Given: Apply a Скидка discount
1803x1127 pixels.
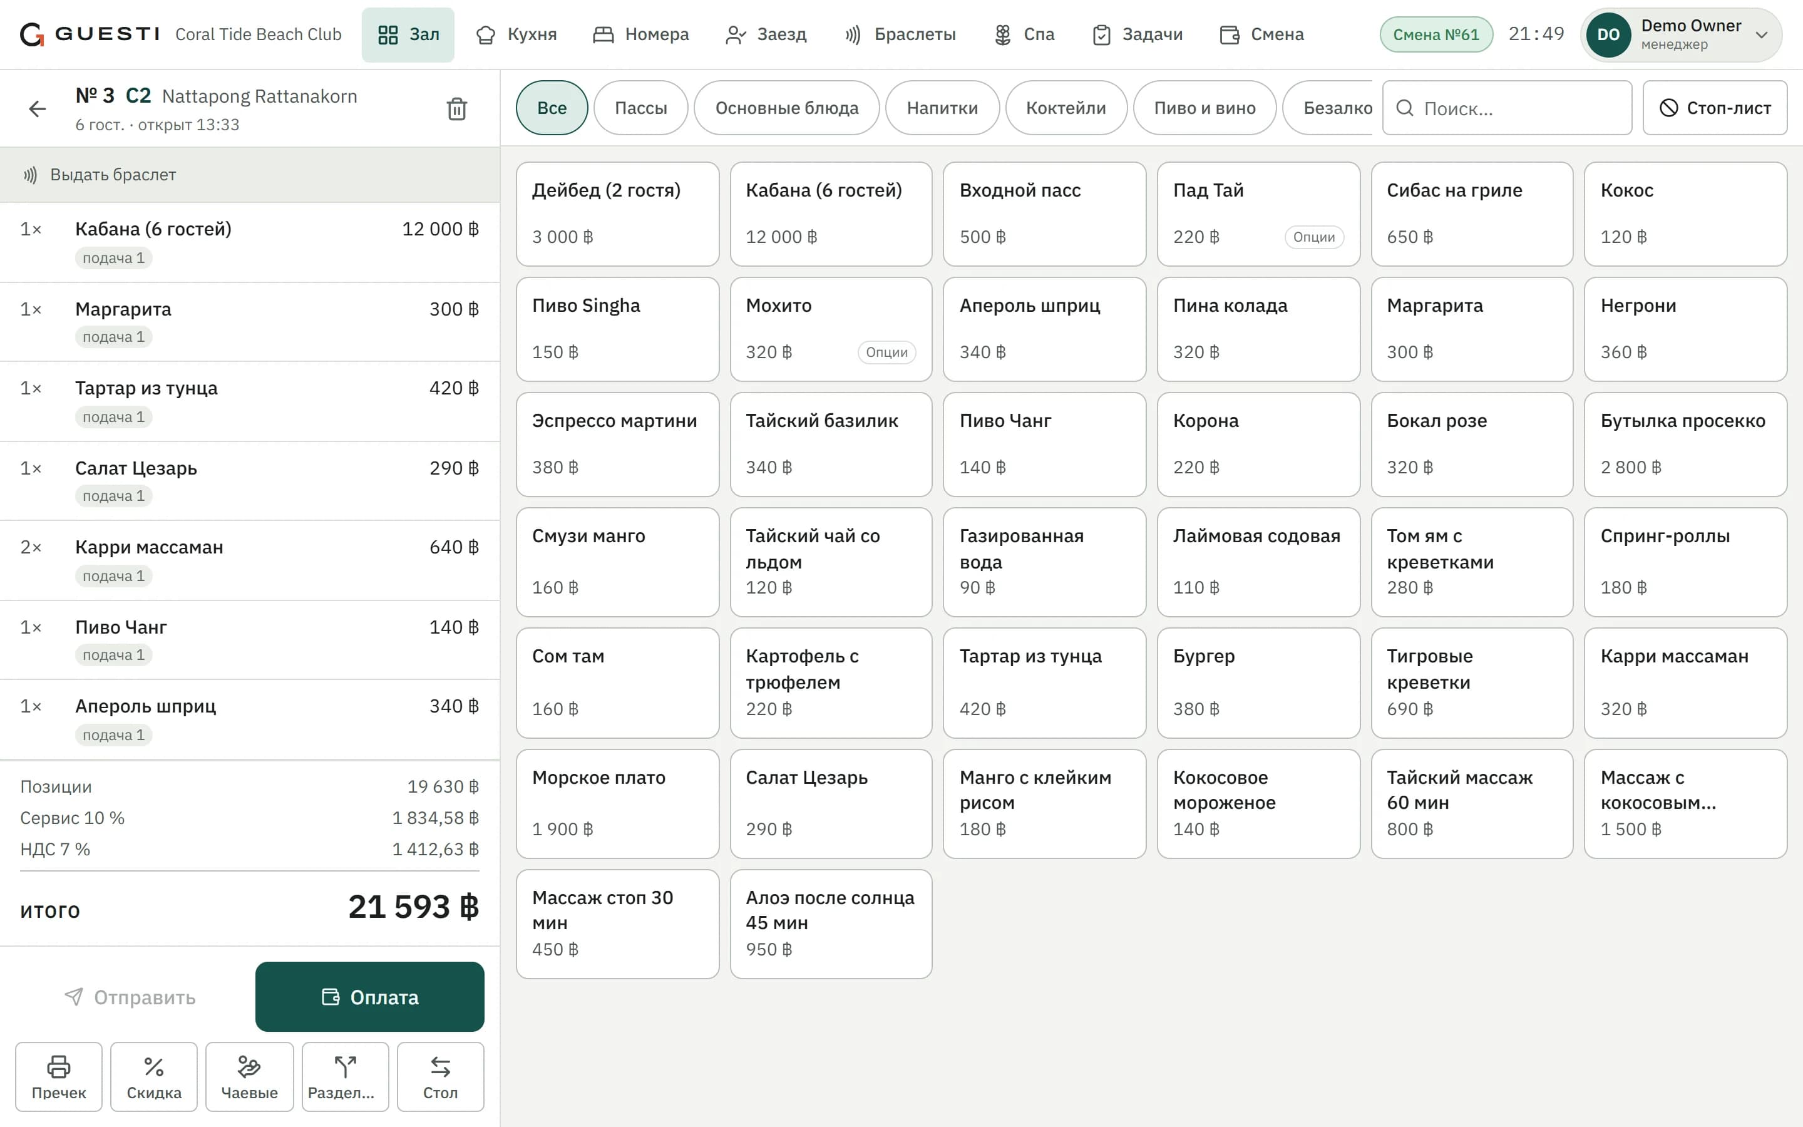Looking at the screenshot, I should click(154, 1077).
